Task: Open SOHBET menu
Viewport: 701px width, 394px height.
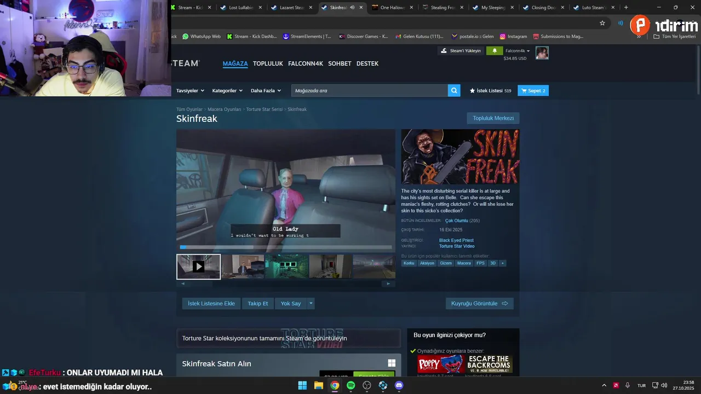Action: (x=340, y=63)
